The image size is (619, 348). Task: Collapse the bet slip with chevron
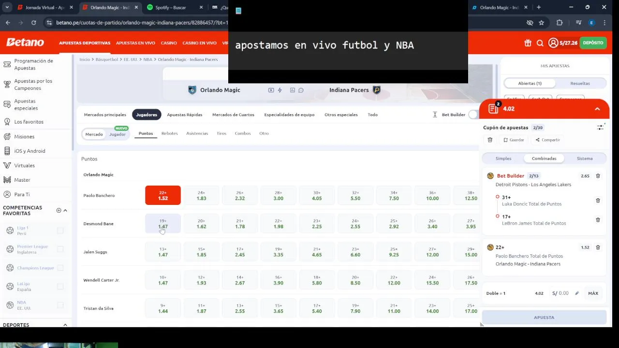(597, 109)
